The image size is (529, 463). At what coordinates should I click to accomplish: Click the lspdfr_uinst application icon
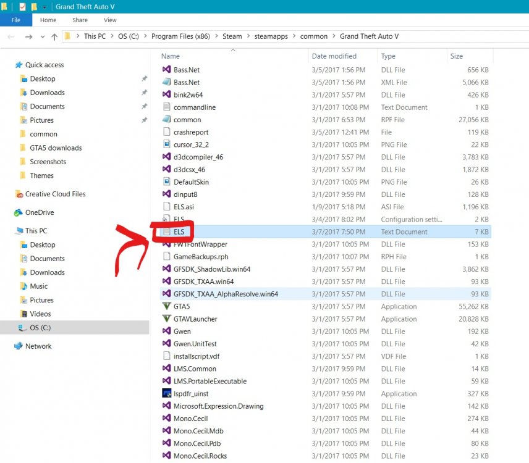(166, 393)
